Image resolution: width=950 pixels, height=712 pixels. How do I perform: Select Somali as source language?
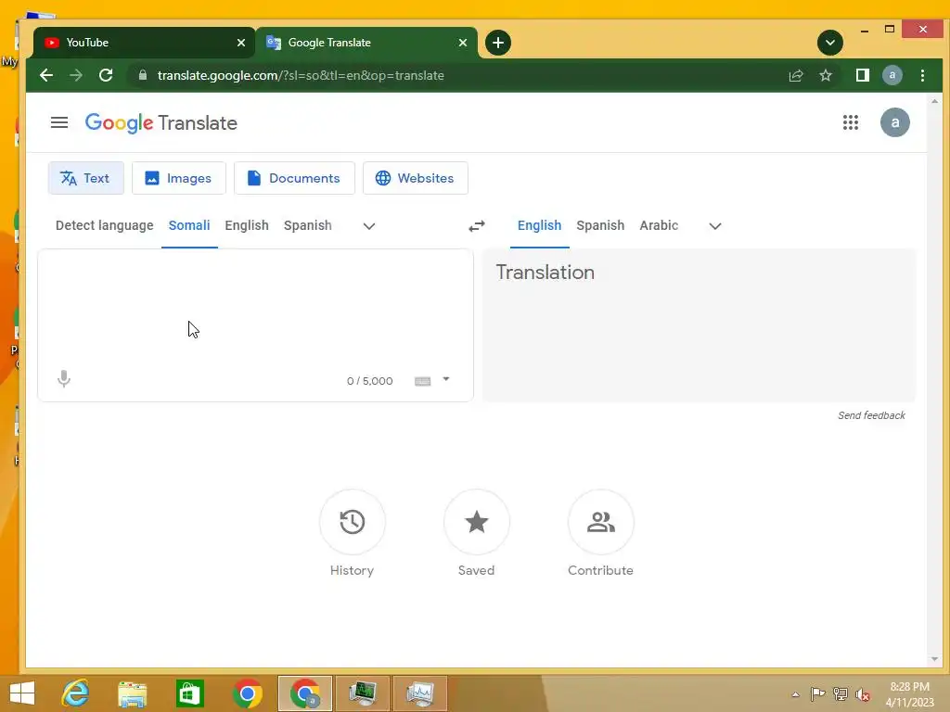[x=189, y=225]
